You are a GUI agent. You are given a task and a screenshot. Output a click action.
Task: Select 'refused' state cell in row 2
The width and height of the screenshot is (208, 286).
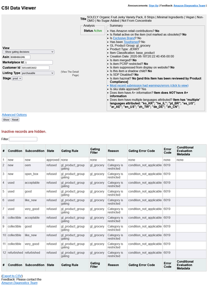(x=53, y=167)
